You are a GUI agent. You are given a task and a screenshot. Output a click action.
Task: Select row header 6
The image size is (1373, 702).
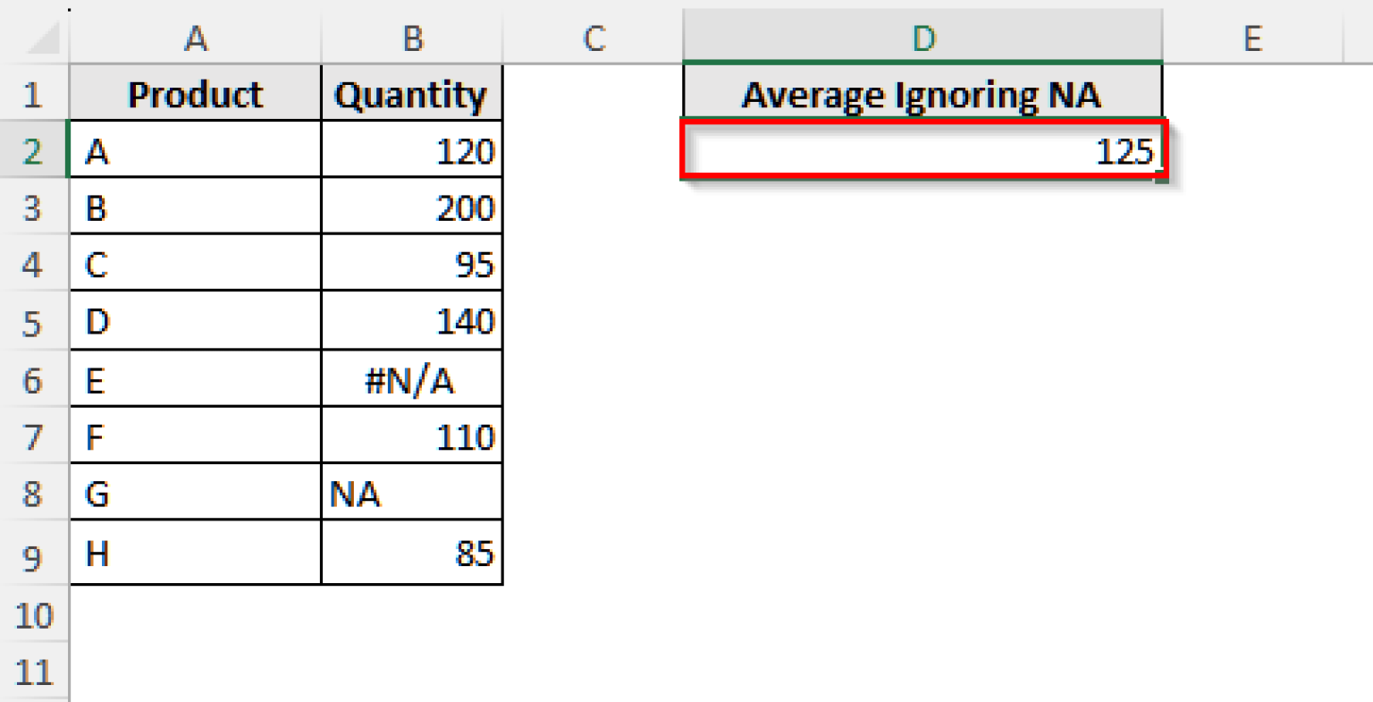[x=34, y=378]
